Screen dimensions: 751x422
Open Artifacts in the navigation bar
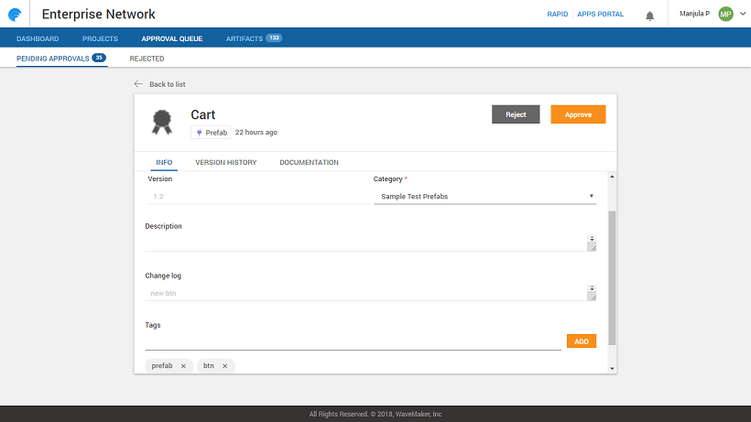point(245,38)
